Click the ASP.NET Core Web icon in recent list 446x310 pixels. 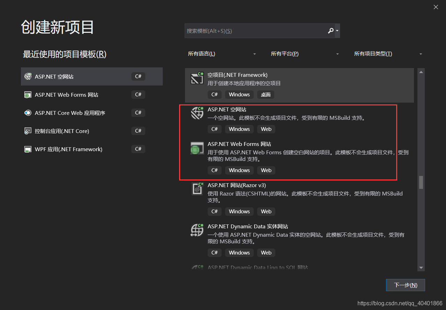28,113
